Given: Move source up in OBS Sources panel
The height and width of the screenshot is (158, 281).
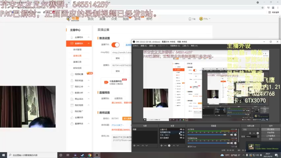Looking at the screenshot, I should pyautogui.click(x=174, y=146).
